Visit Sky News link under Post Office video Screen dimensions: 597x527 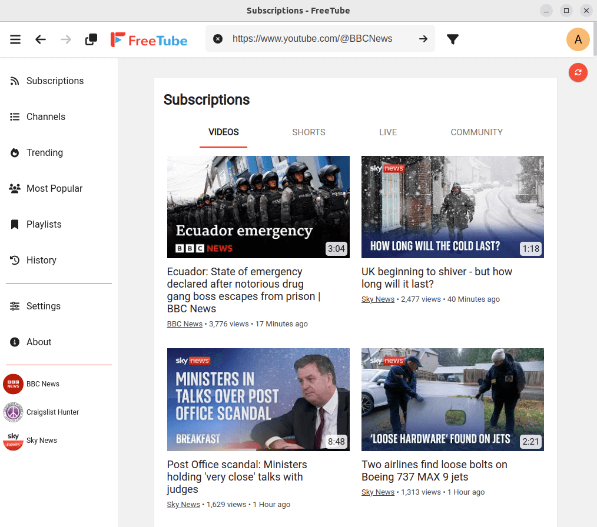pyautogui.click(x=183, y=505)
